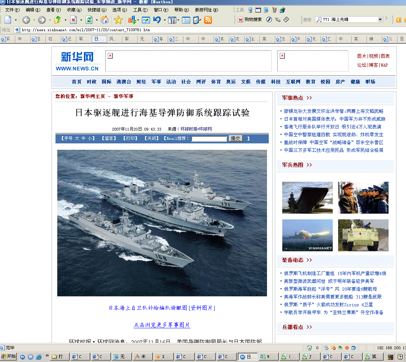
Task: Open the 点击浏览更多军事图片 link
Action: [x=162, y=325]
